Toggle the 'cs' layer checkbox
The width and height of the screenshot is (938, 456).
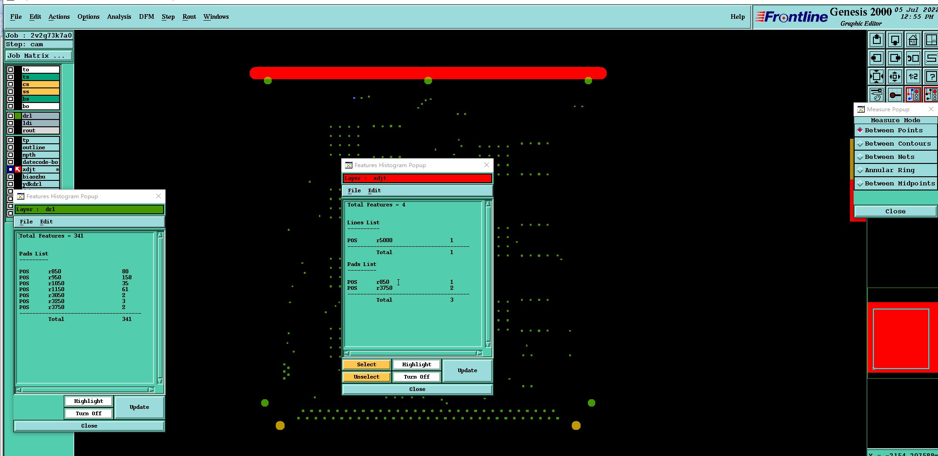[11, 84]
